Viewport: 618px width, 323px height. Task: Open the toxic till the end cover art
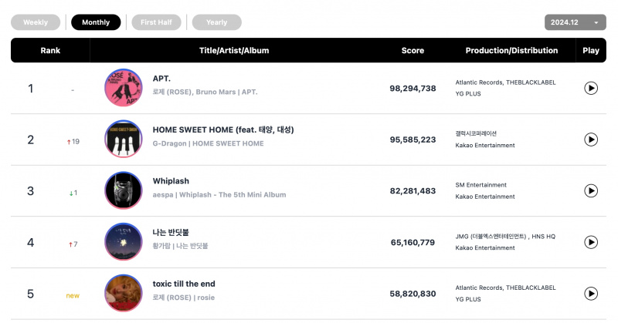tap(124, 294)
